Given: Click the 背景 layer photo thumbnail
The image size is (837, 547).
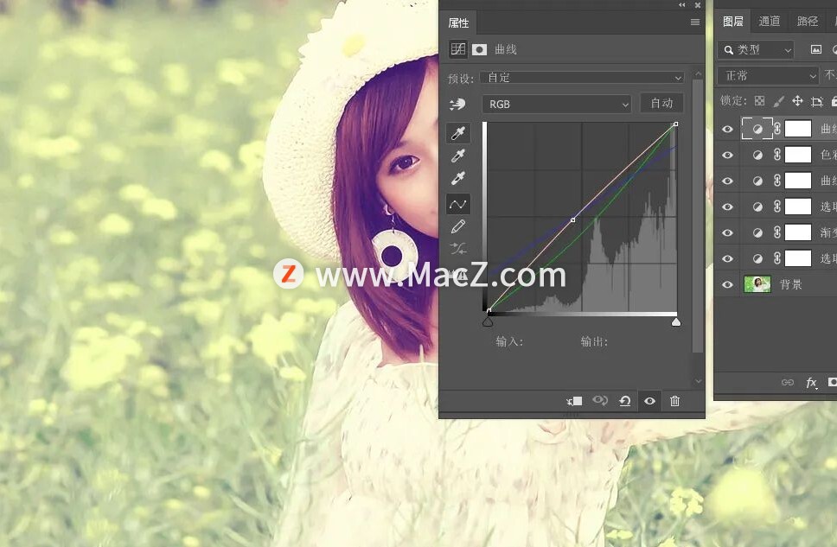Looking at the screenshot, I should coord(757,284).
